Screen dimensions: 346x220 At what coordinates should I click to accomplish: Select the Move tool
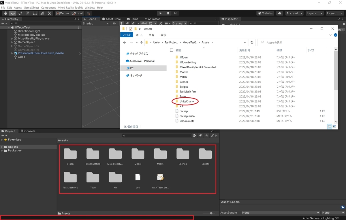[x=13, y=13]
